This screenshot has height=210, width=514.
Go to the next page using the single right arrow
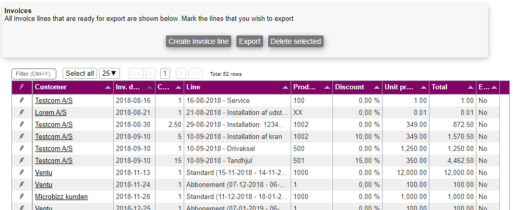(x=181, y=74)
